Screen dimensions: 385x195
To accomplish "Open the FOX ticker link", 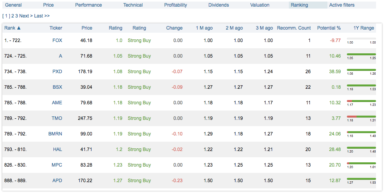I will (57, 40).
